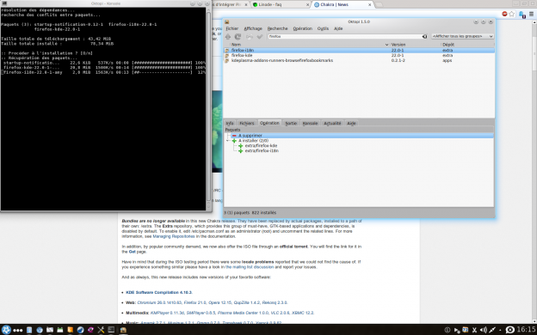Click the Octopi system upgrade refresh icon
Viewport: 537px width, 335px height.
tap(238, 37)
